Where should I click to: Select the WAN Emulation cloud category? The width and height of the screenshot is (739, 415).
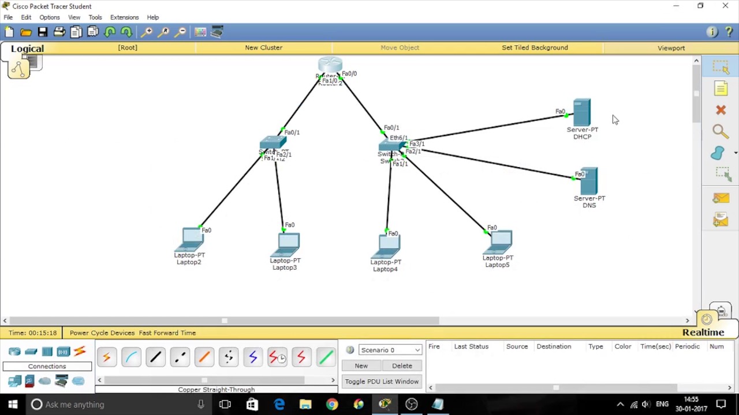point(45,381)
